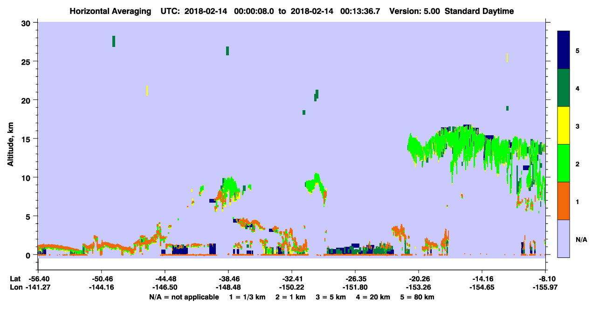Screen dimensions: 606x310
Task: Click latitude value -14.16
Action: point(482,279)
